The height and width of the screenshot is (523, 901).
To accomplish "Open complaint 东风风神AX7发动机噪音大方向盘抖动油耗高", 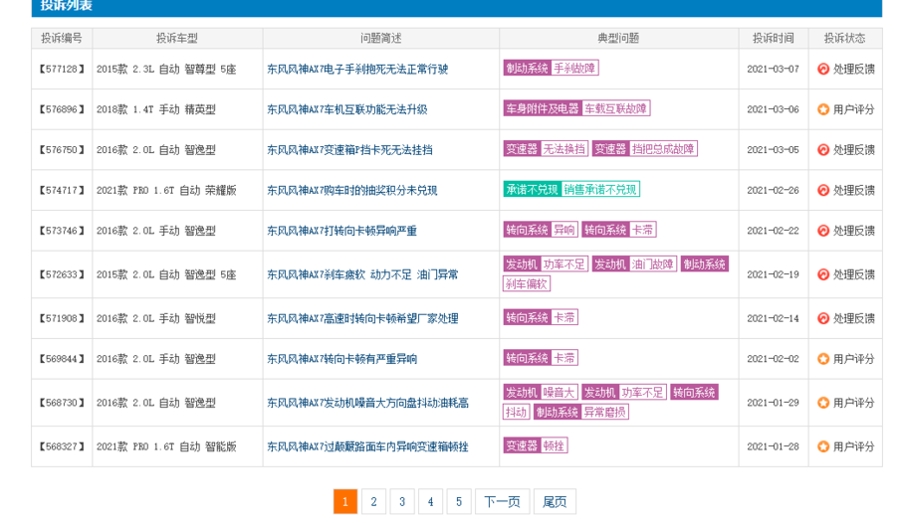I will (x=367, y=403).
